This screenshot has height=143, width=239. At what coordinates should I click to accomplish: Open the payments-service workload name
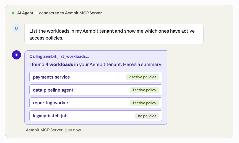pos(51,77)
